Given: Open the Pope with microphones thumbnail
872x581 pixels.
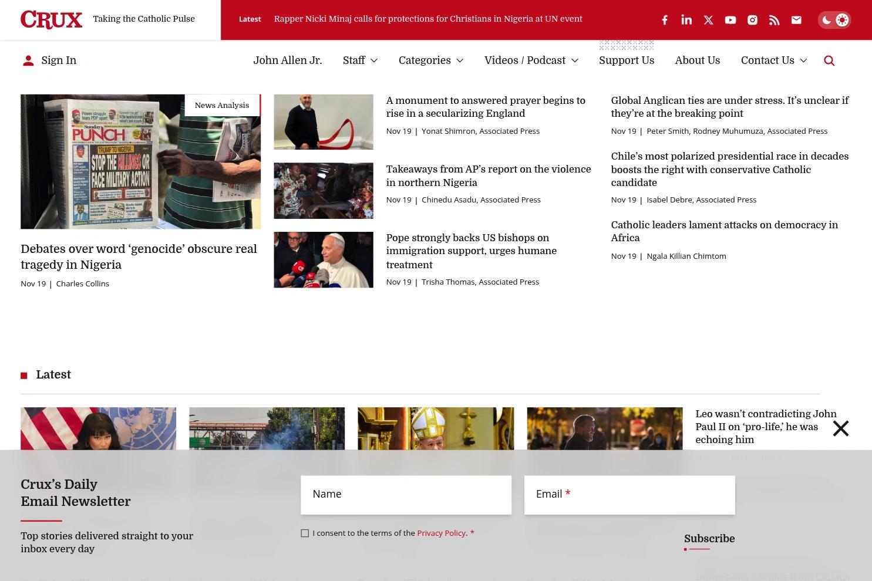Looking at the screenshot, I should pos(324,260).
